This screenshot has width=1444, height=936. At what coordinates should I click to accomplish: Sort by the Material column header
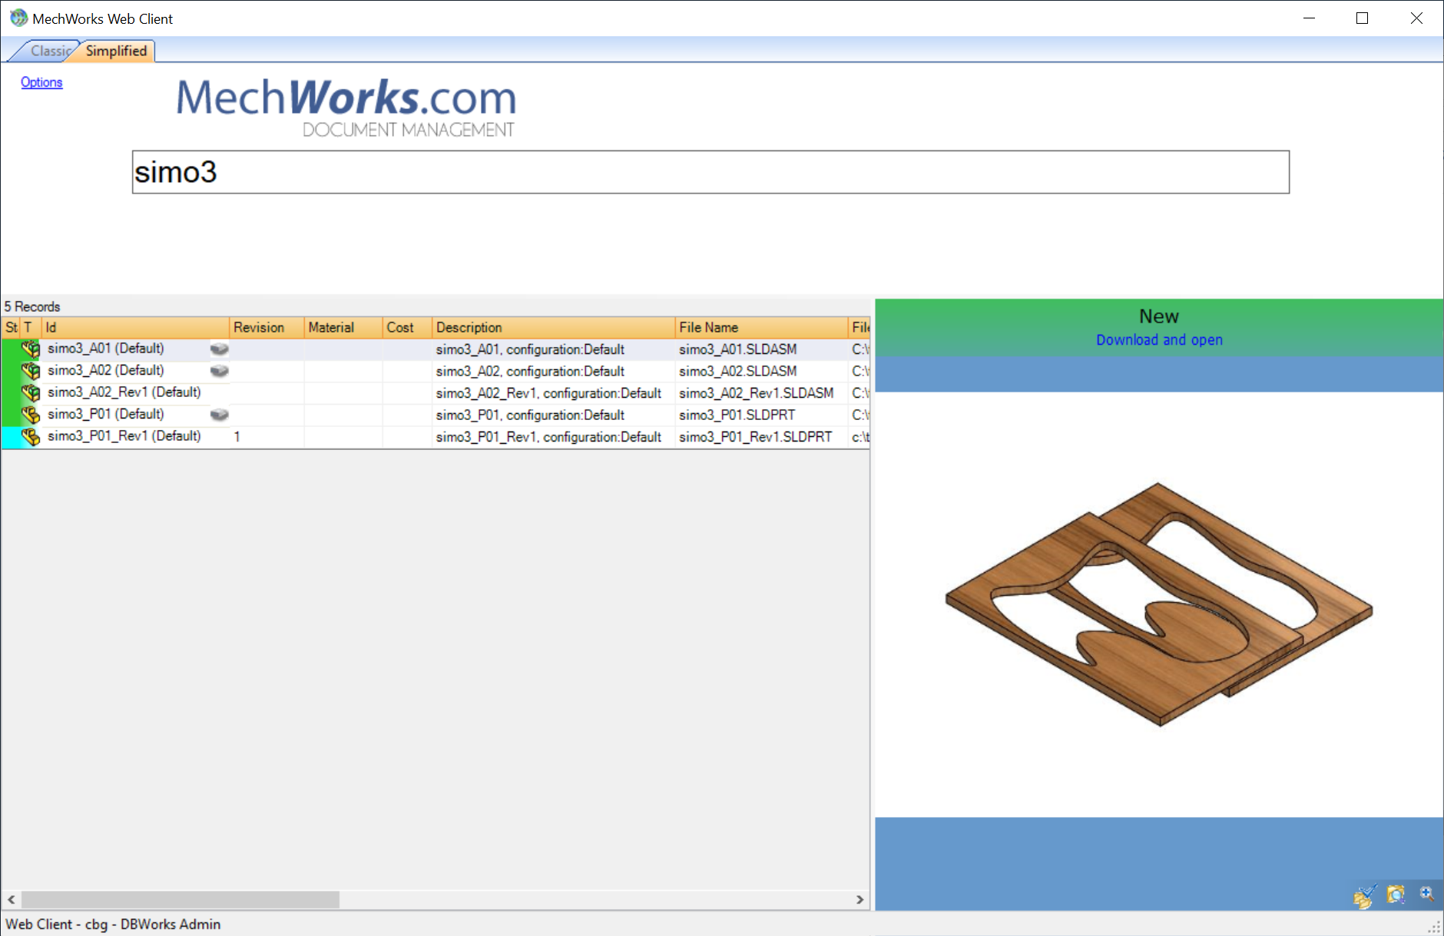[x=343, y=328]
